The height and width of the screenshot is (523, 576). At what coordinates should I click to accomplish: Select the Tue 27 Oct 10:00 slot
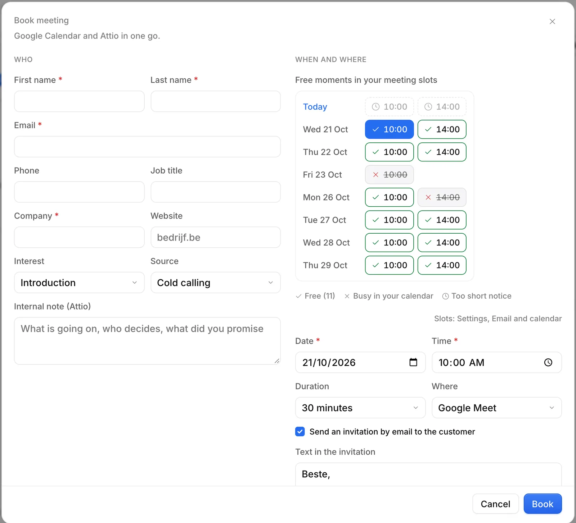[x=390, y=220]
